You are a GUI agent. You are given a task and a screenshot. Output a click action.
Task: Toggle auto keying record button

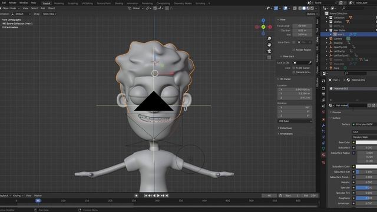[136, 196]
